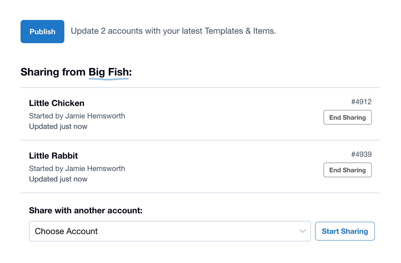Click the blue Publish button
Image resolution: width=401 pixels, height=263 pixels.
(x=42, y=31)
